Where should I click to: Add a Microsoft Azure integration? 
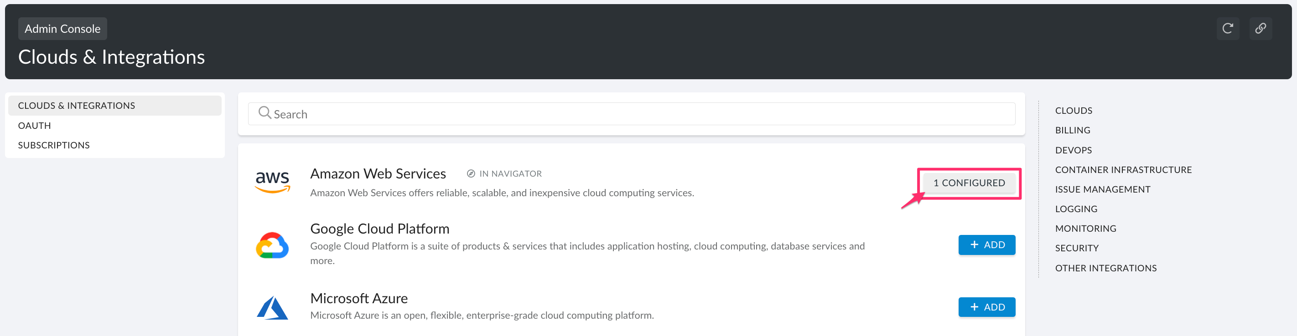986,307
